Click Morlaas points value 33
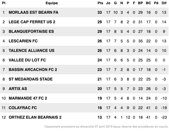This screenshot has height=131, width=169. tap(99, 12)
